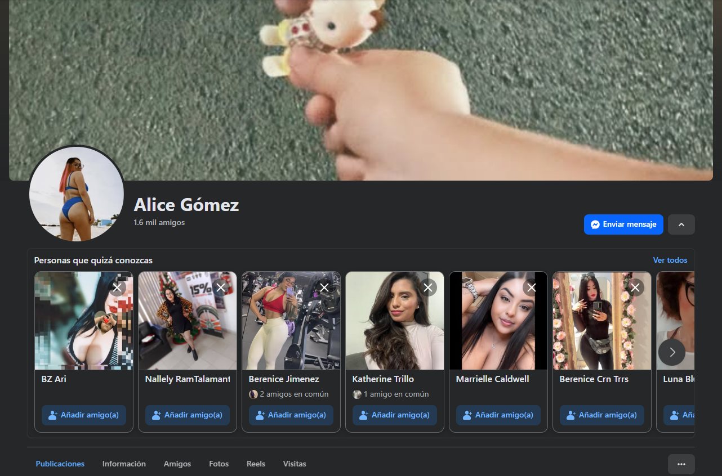722x476 pixels.
Task: Dismiss the BZ Ari suggestion card
Action: tap(117, 288)
